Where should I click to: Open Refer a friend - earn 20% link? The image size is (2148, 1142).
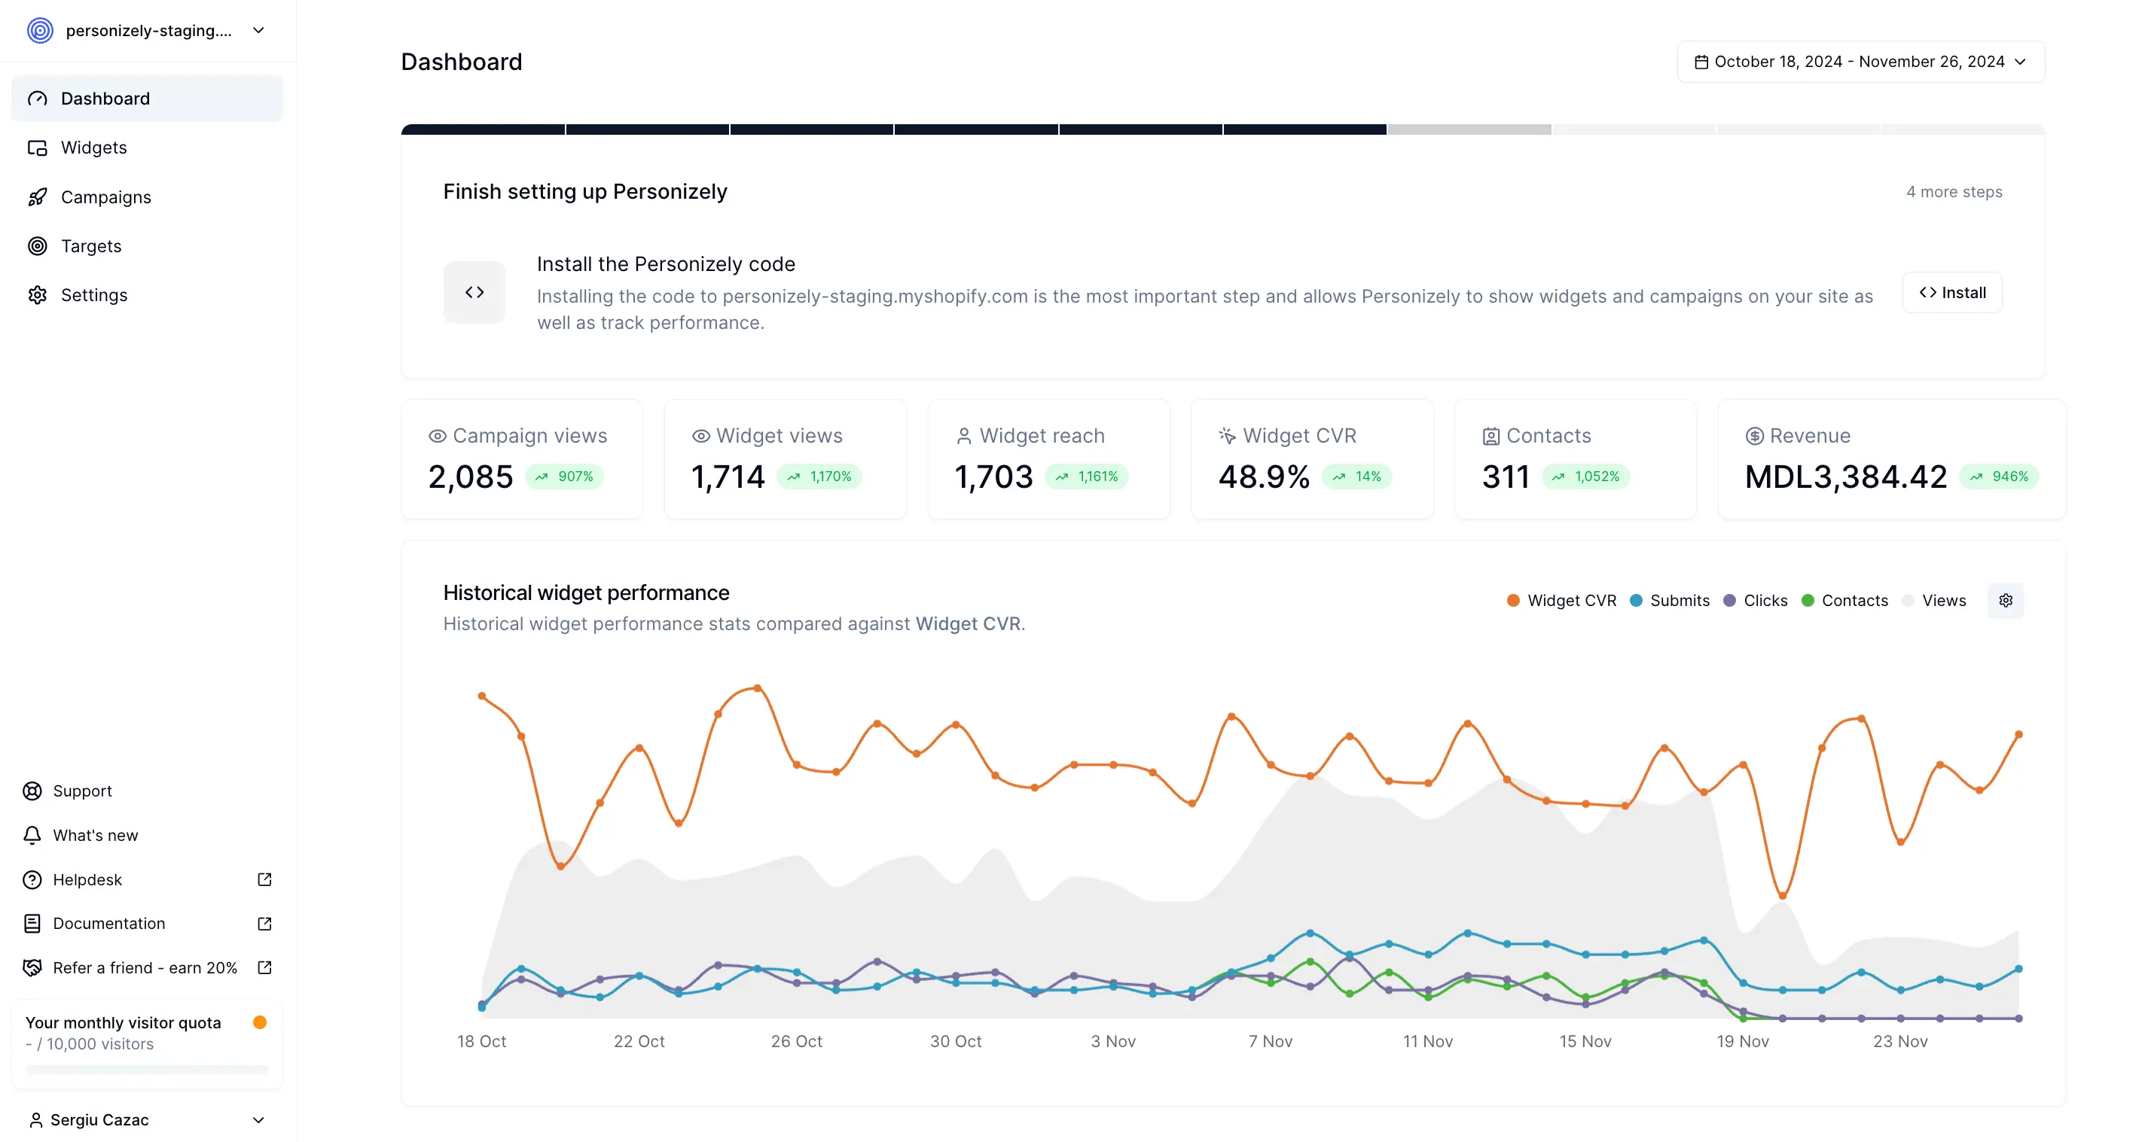pos(147,968)
